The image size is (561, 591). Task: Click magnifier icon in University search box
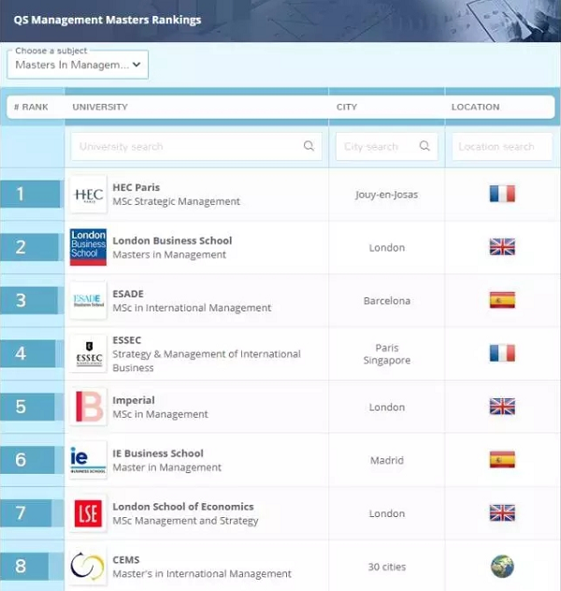pyautogui.click(x=309, y=147)
